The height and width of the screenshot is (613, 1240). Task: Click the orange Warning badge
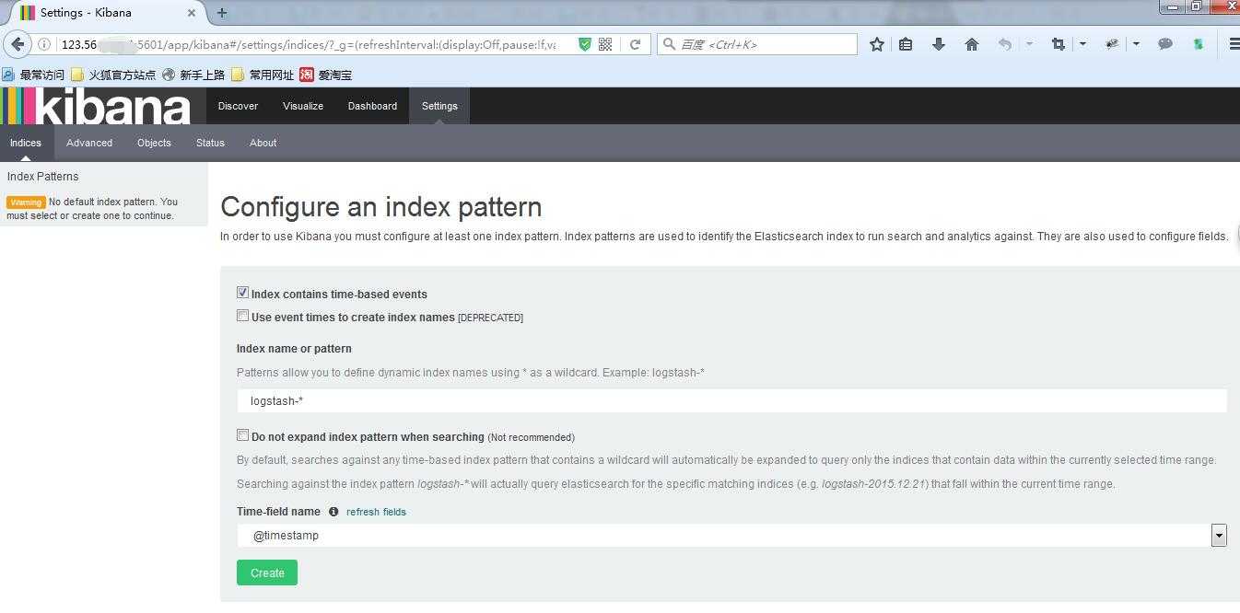pos(26,202)
